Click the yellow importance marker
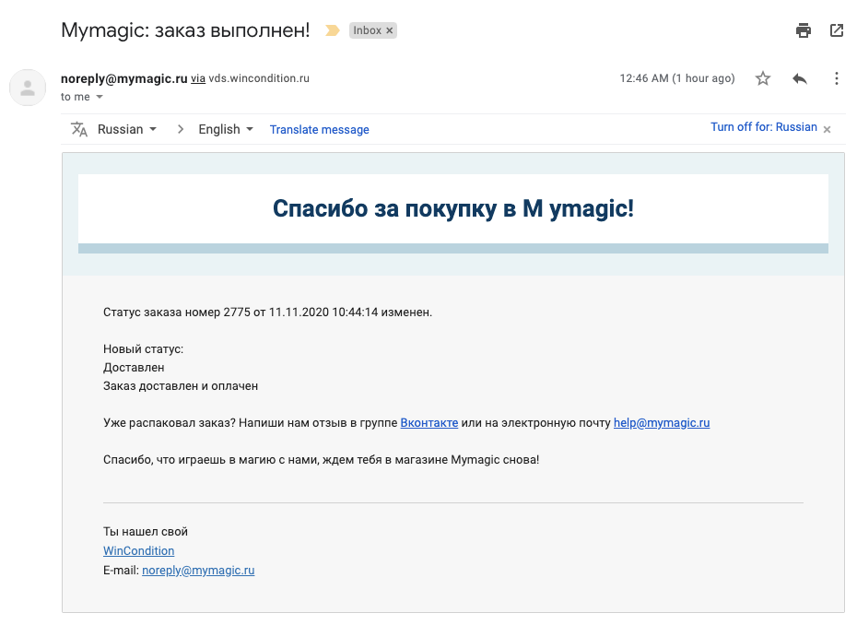Viewport: 857px width, 625px height. [333, 30]
